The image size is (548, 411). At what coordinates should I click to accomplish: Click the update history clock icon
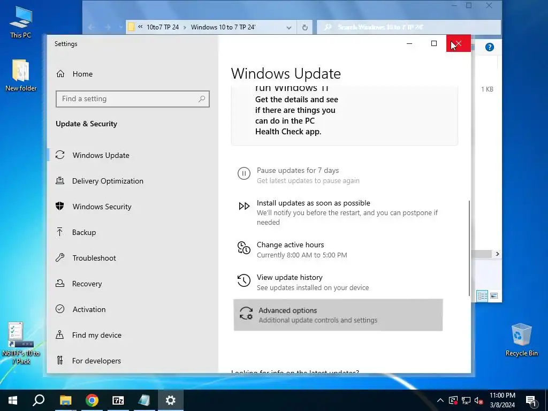tap(244, 280)
